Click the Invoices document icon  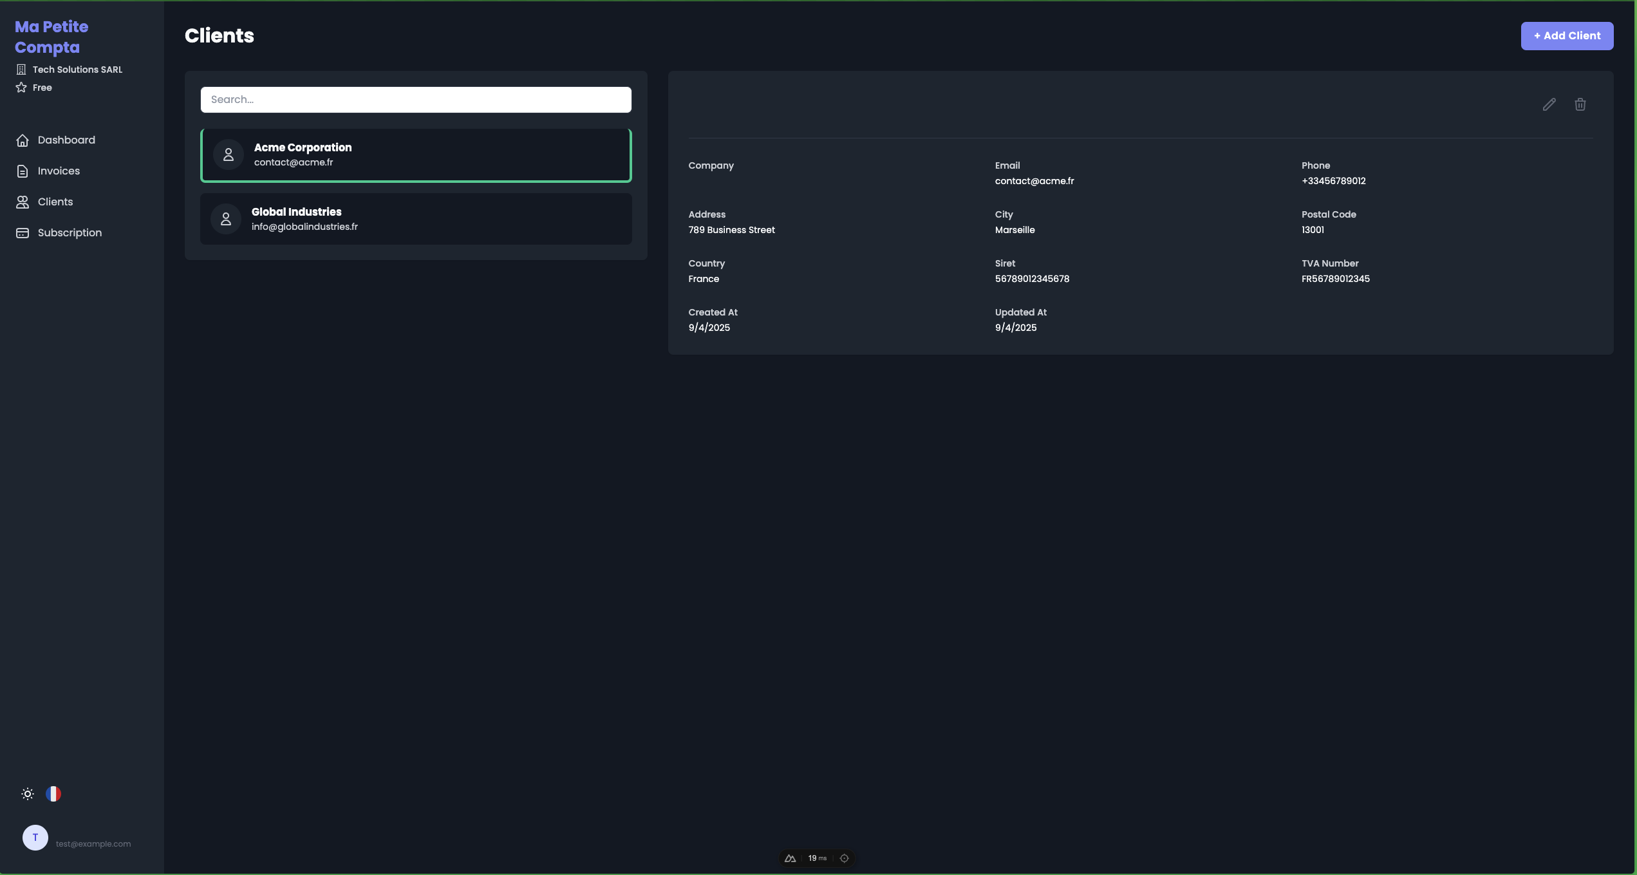pos(23,171)
